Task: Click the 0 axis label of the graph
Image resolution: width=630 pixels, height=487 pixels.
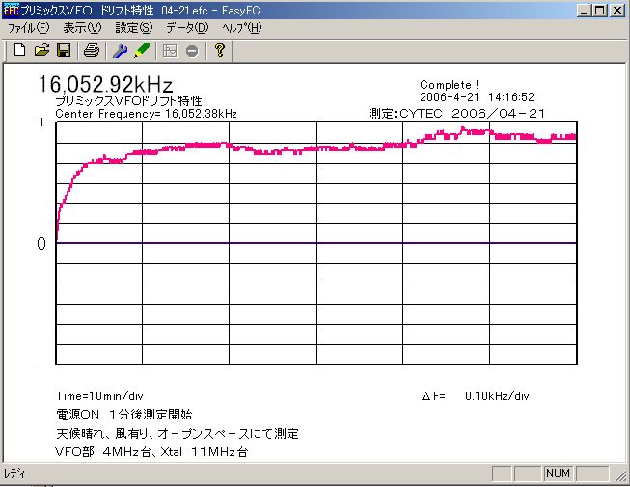Action: 41,244
